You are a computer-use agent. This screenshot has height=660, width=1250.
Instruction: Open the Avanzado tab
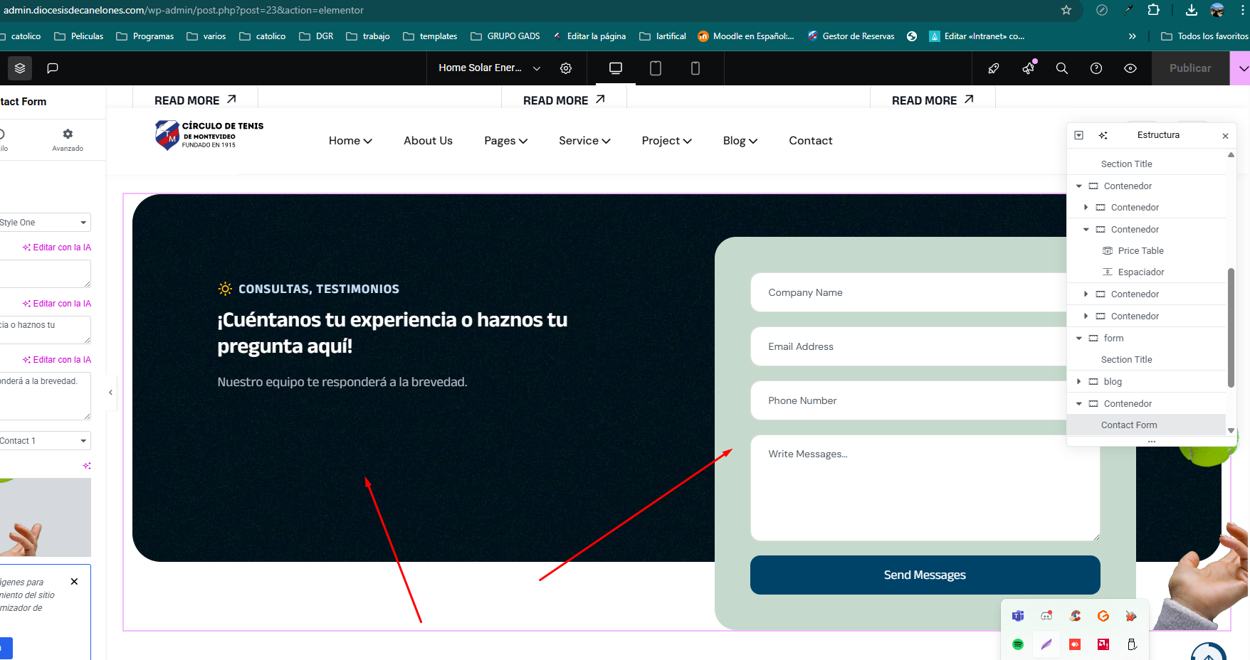click(x=68, y=139)
